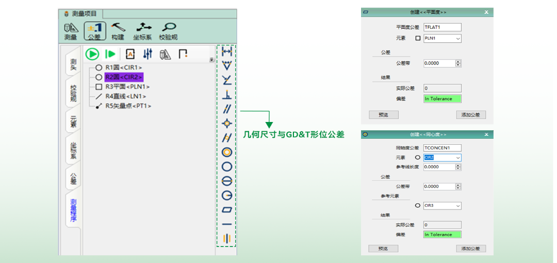The image size is (557, 263).
Task: Select the distance dimension icon
Action: tap(226, 52)
